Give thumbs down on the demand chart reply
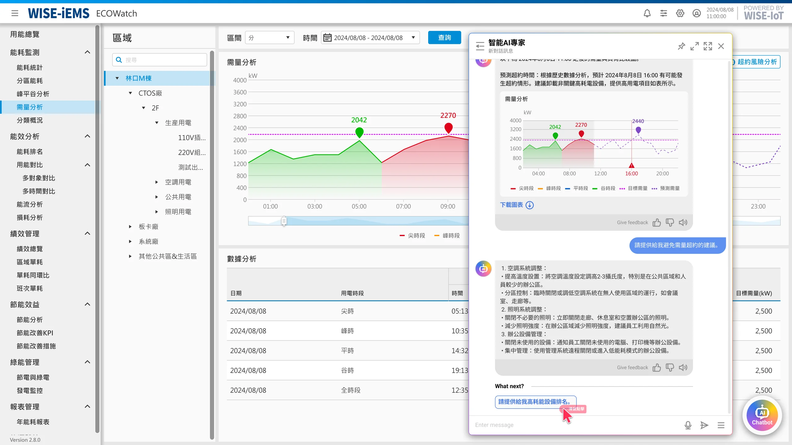 pyautogui.click(x=670, y=222)
